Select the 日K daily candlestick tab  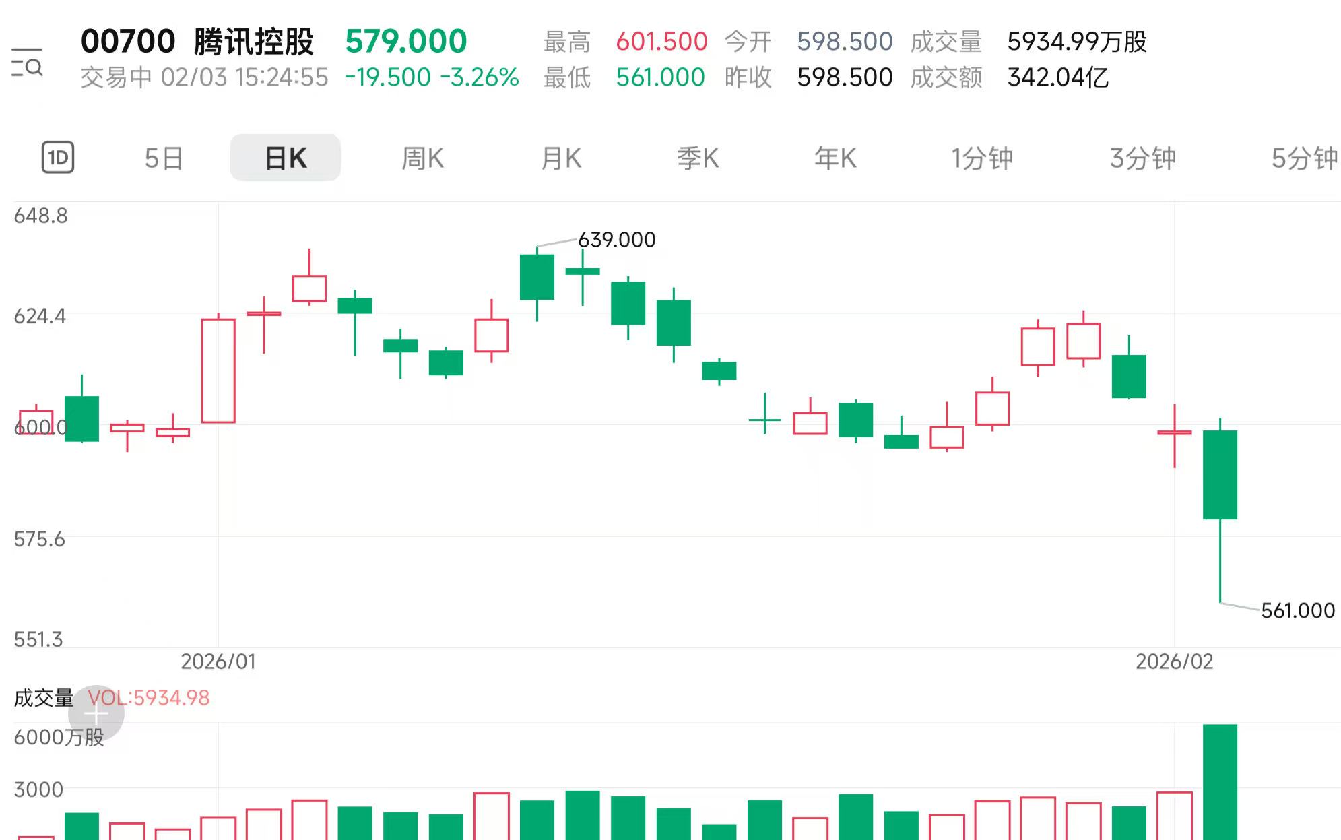pyautogui.click(x=286, y=158)
